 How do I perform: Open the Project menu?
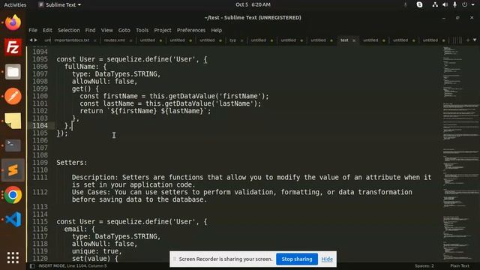[x=163, y=30]
